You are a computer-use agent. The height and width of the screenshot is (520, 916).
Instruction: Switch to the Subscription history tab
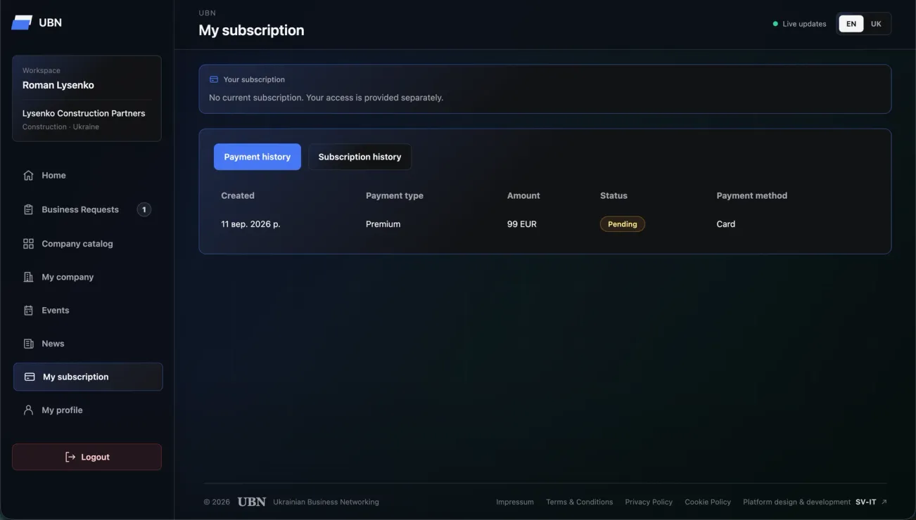(360, 157)
